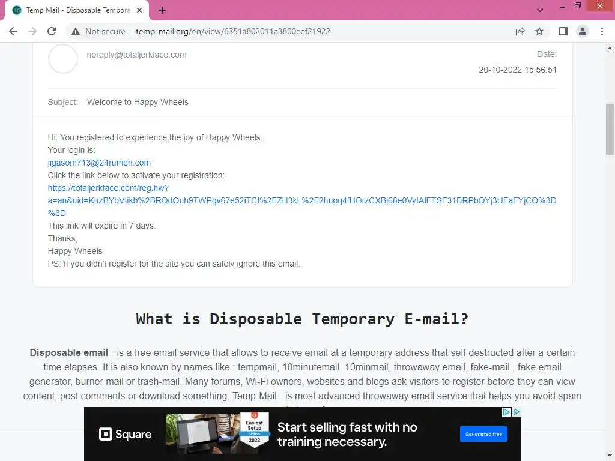615x461 pixels.
Task: Click Get started free on Square ad
Action: click(483, 434)
